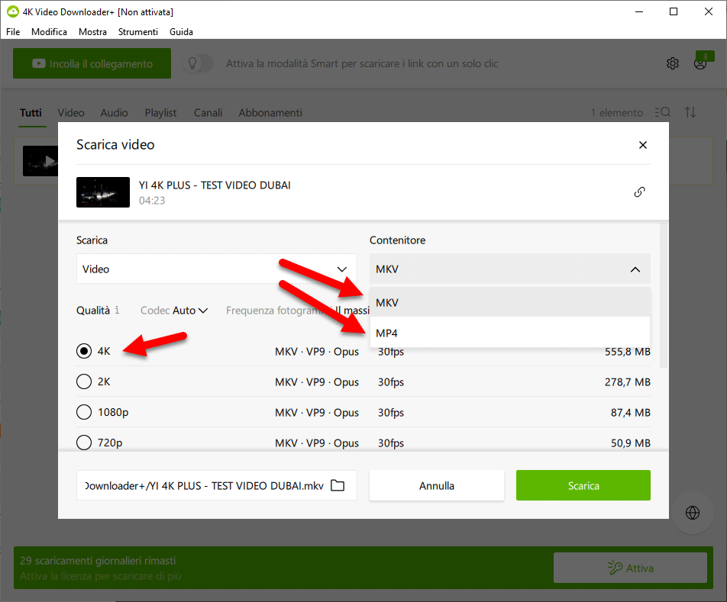
Task: Choose MP4 from container list
Action: [x=510, y=333]
